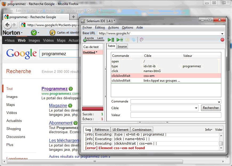The image size is (232, 166).
Task: Select the failed clickAndWait css=em row
Action: [x=166, y=76]
